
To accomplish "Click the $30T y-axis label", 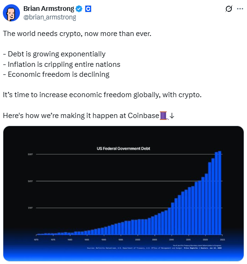I will 30,154.
